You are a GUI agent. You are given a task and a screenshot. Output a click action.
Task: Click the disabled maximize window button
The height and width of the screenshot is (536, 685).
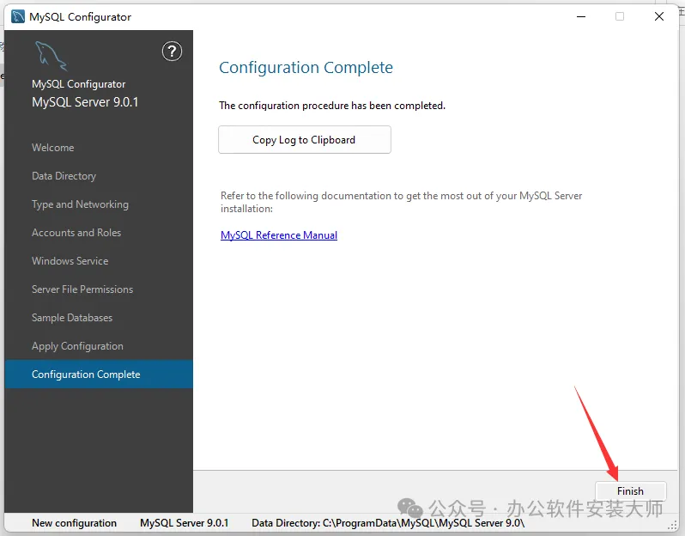(x=620, y=17)
